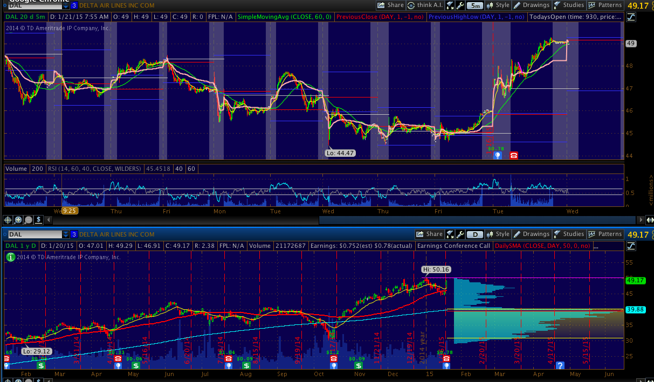The height and width of the screenshot is (382, 654).
Task: Click the think A.I. button
Action: (x=425, y=5)
